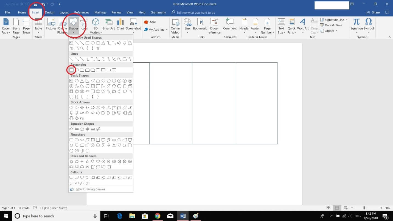Open the WordArt gallery
Viewport: 393px width, 221px height.
coord(303,26)
